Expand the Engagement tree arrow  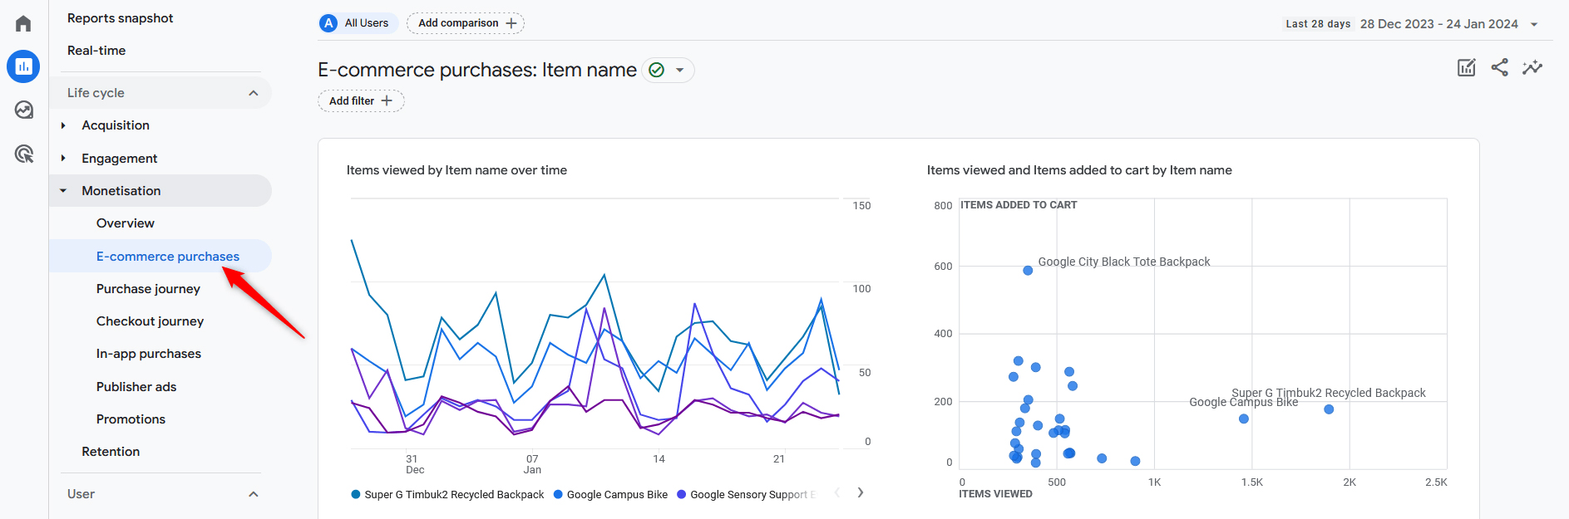click(x=63, y=158)
